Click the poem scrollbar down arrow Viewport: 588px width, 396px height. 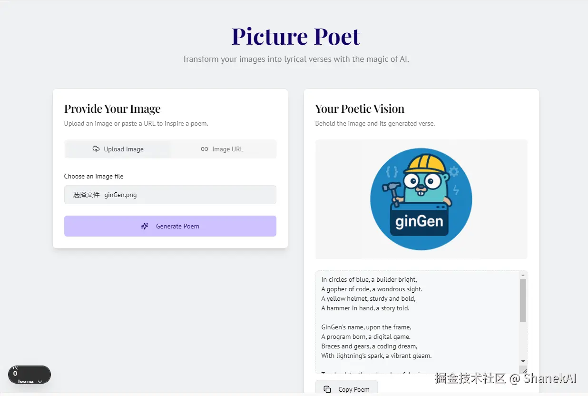pos(523,361)
